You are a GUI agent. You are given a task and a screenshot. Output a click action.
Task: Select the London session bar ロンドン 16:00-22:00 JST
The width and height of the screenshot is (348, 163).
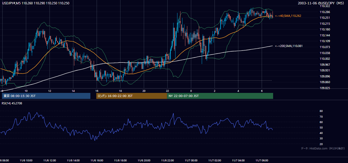132,96
